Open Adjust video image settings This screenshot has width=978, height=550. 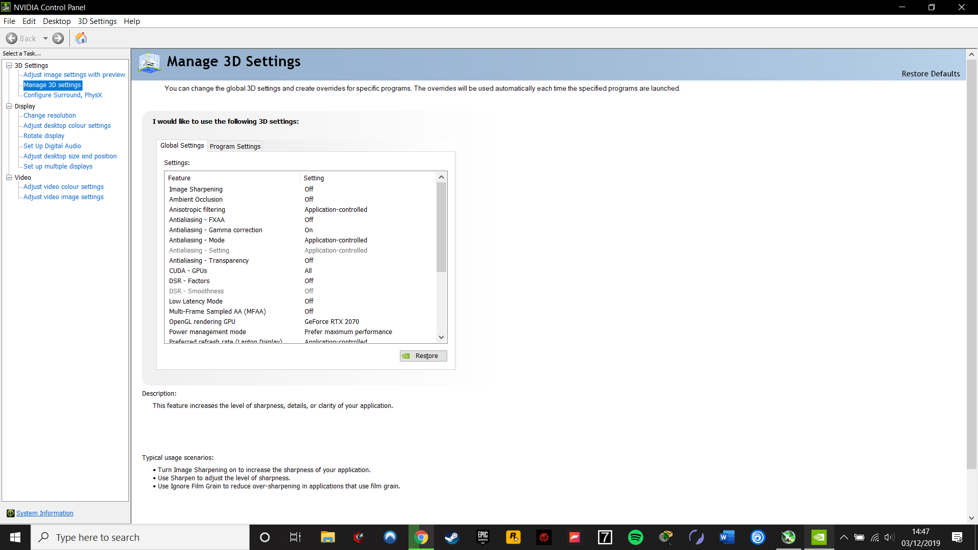pos(64,197)
